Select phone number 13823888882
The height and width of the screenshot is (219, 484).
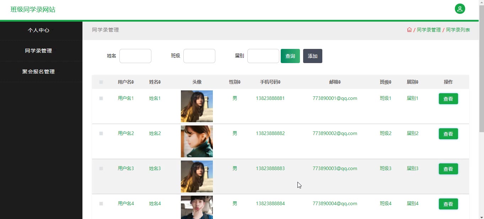[270, 134]
